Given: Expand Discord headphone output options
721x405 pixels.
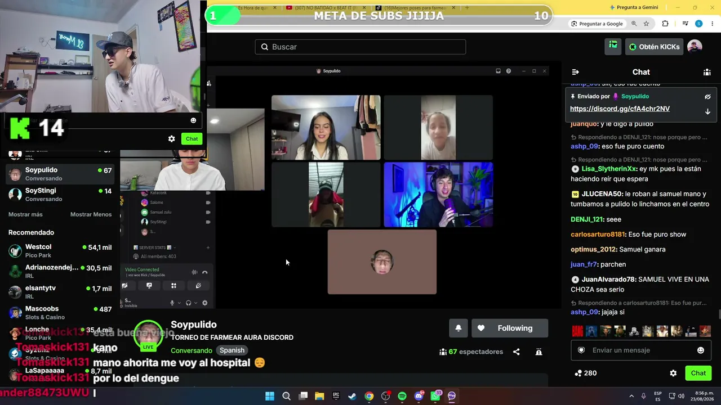Looking at the screenshot, I should coord(195,303).
